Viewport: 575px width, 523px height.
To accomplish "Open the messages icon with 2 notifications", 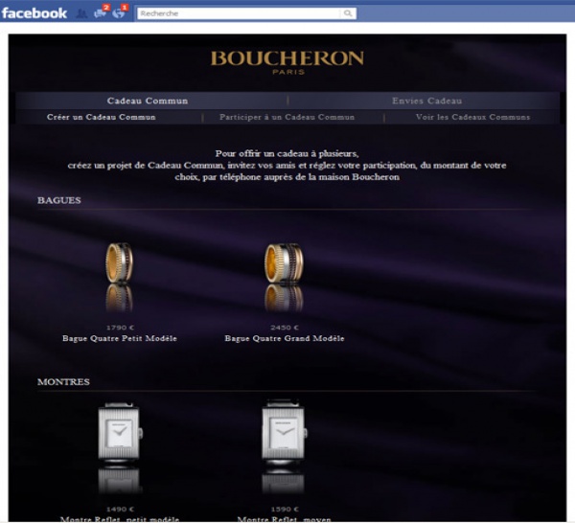I will [x=100, y=12].
